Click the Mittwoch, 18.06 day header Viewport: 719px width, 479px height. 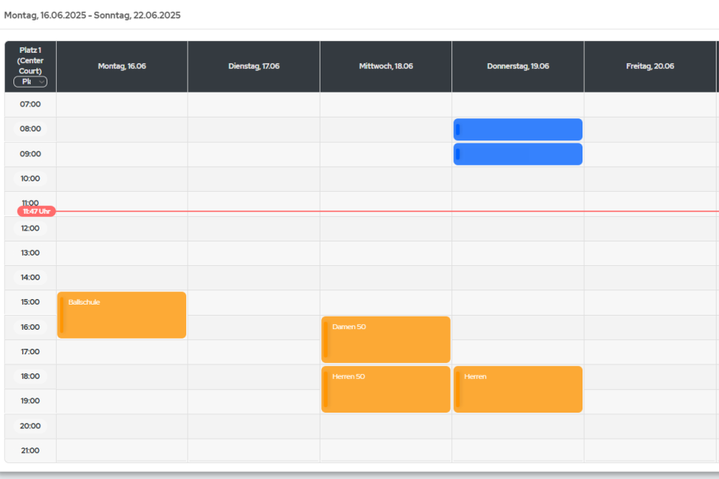(385, 66)
